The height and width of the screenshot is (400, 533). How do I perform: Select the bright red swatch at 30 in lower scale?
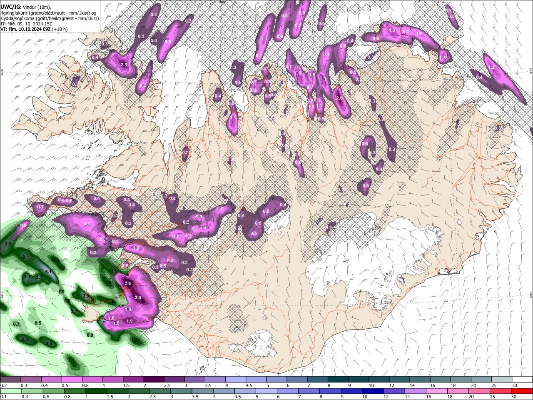pos(522,391)
